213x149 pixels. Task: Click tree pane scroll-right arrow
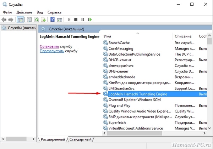[34, 139]
